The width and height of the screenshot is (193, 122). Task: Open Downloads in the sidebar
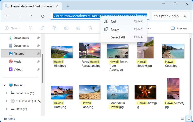click(x=21, y=38)
